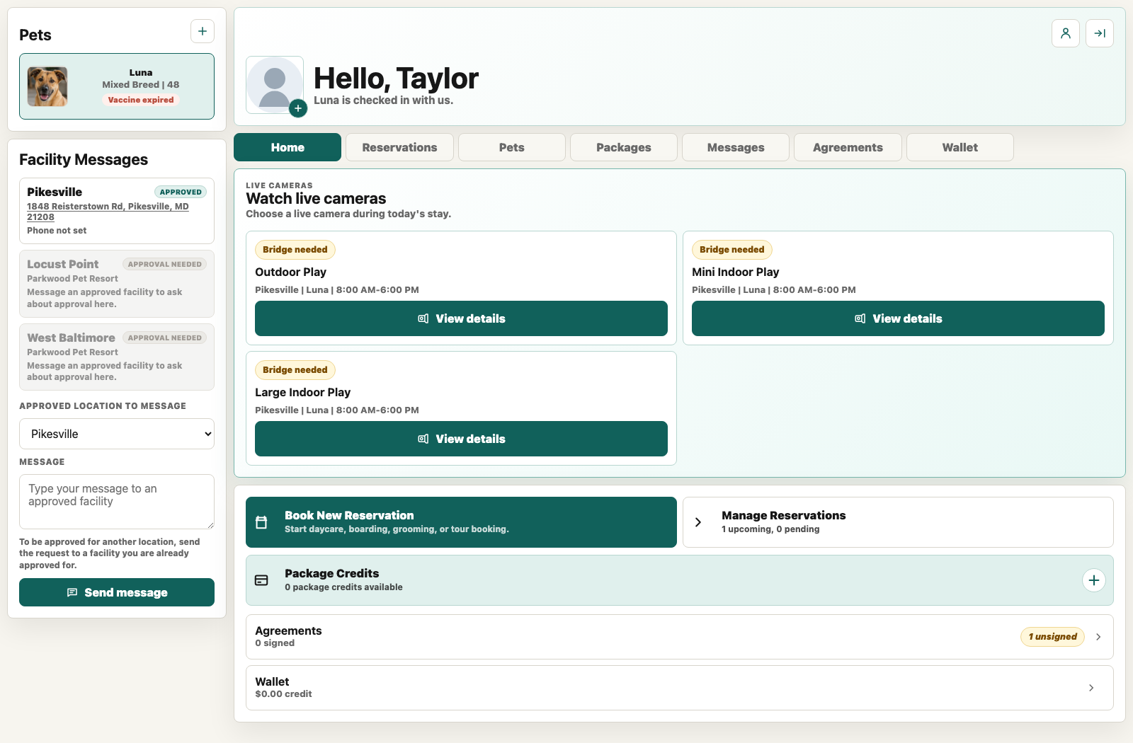Open the Wallet tab

(960, 147)
